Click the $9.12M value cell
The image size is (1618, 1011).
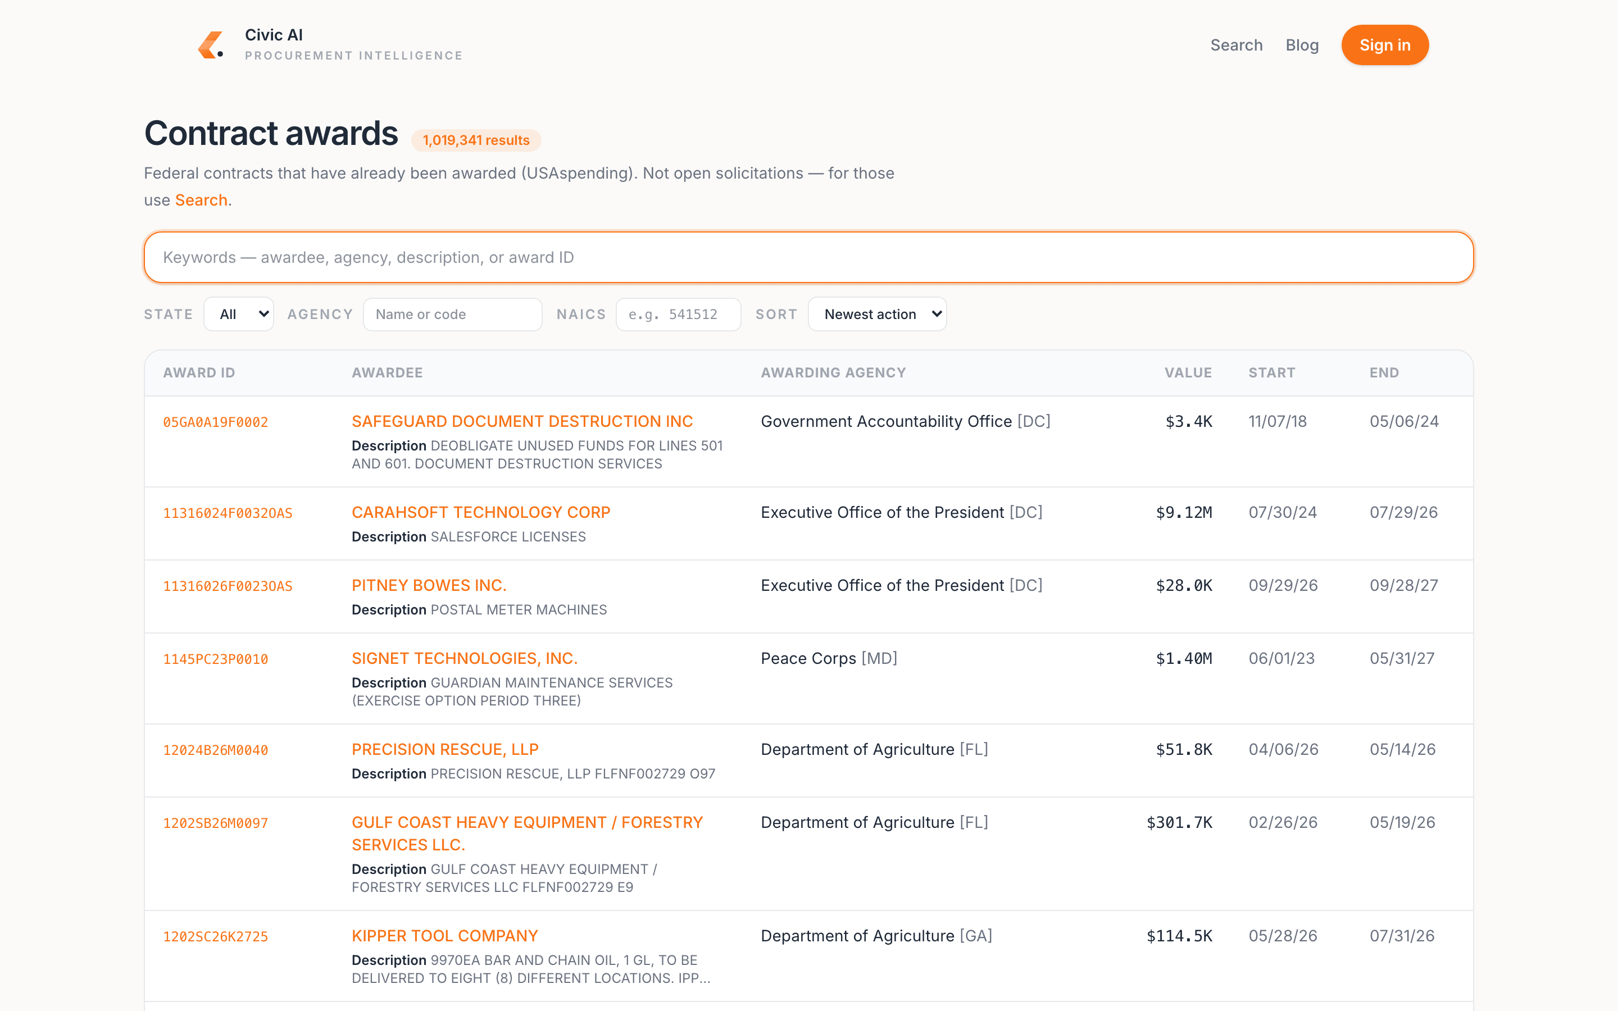point(1183,512)
